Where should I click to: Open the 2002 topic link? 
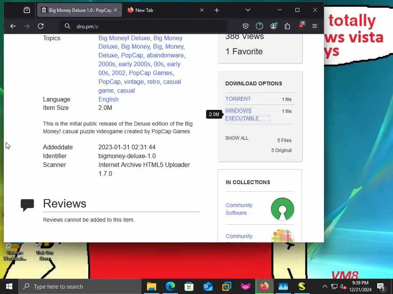click(x=118, y=73)
